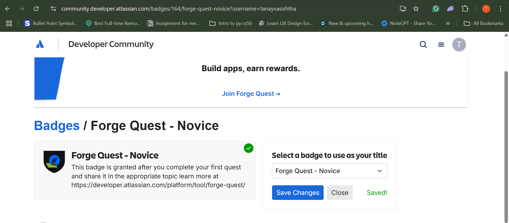Open Intro to py cs50 bookmark folder

(231, 23)
